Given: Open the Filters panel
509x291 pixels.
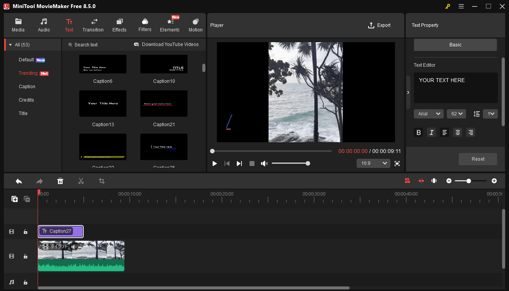Looking at the screenshot, I should click(145, 25).
